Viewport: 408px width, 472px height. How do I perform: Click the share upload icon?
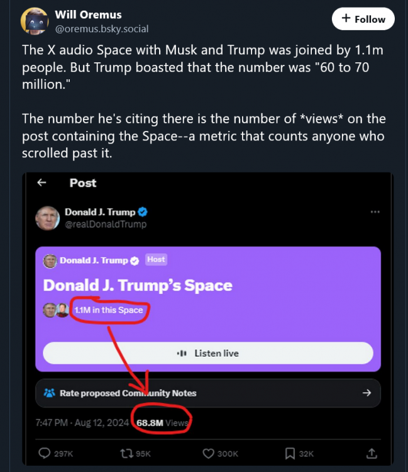[372, 453]
